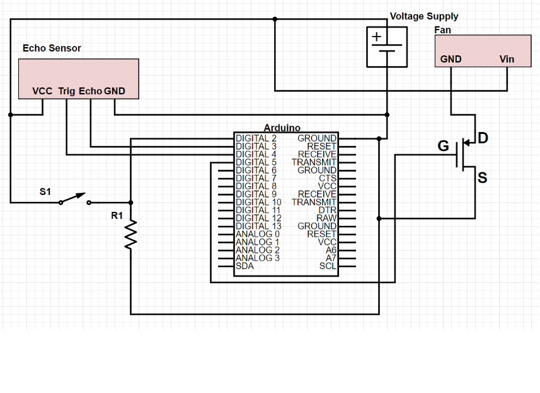Click Arduino pin DIGITAL 11
Image resolution: width=540 pixels, height=393 pixels.
coord(258,210)
